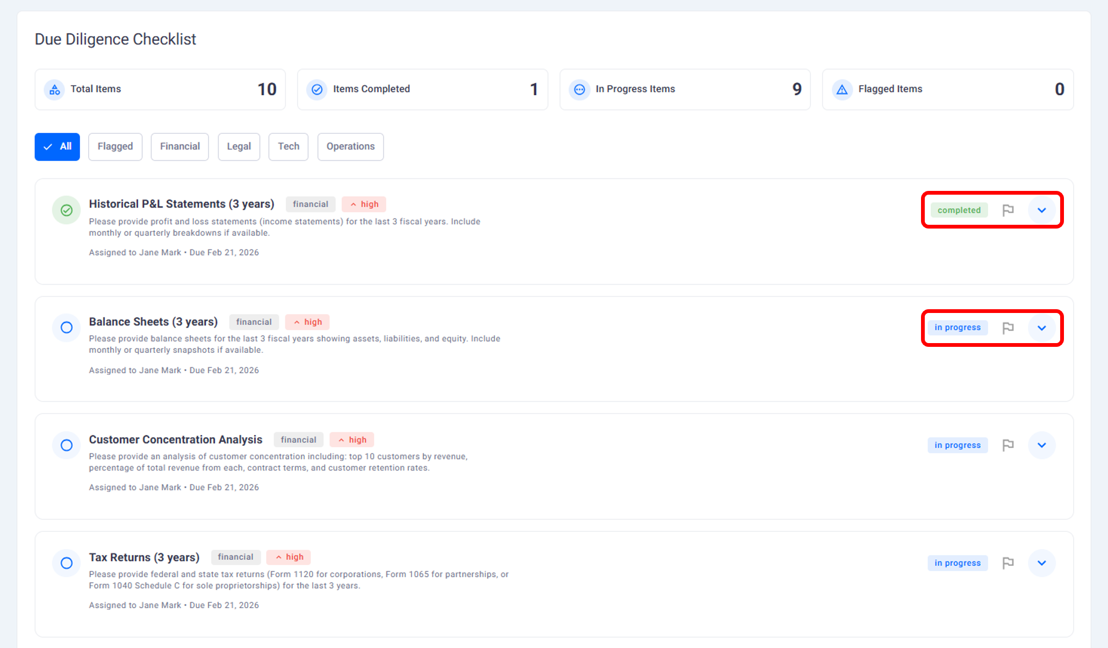The height and width of the screenshot is (648, 1108).
Task: Flag the Tax Returns item
Action: click(x=1008, y=563)
